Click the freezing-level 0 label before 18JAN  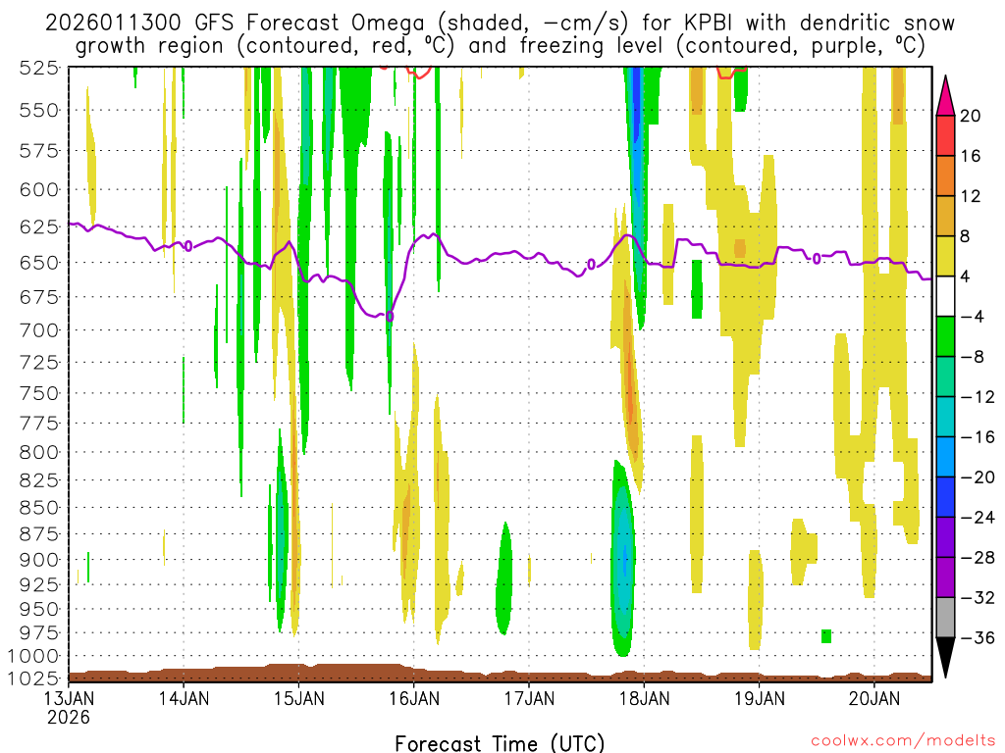coord(591,265)
